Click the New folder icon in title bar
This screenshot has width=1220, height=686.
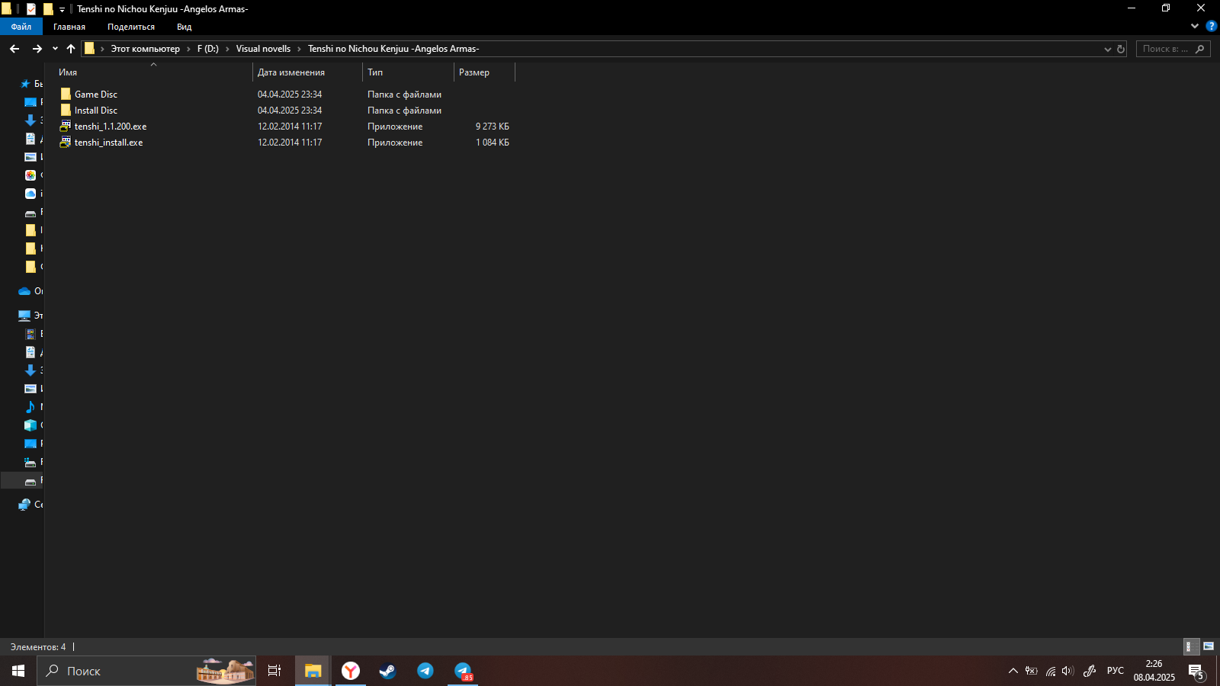tap(48, 9)
